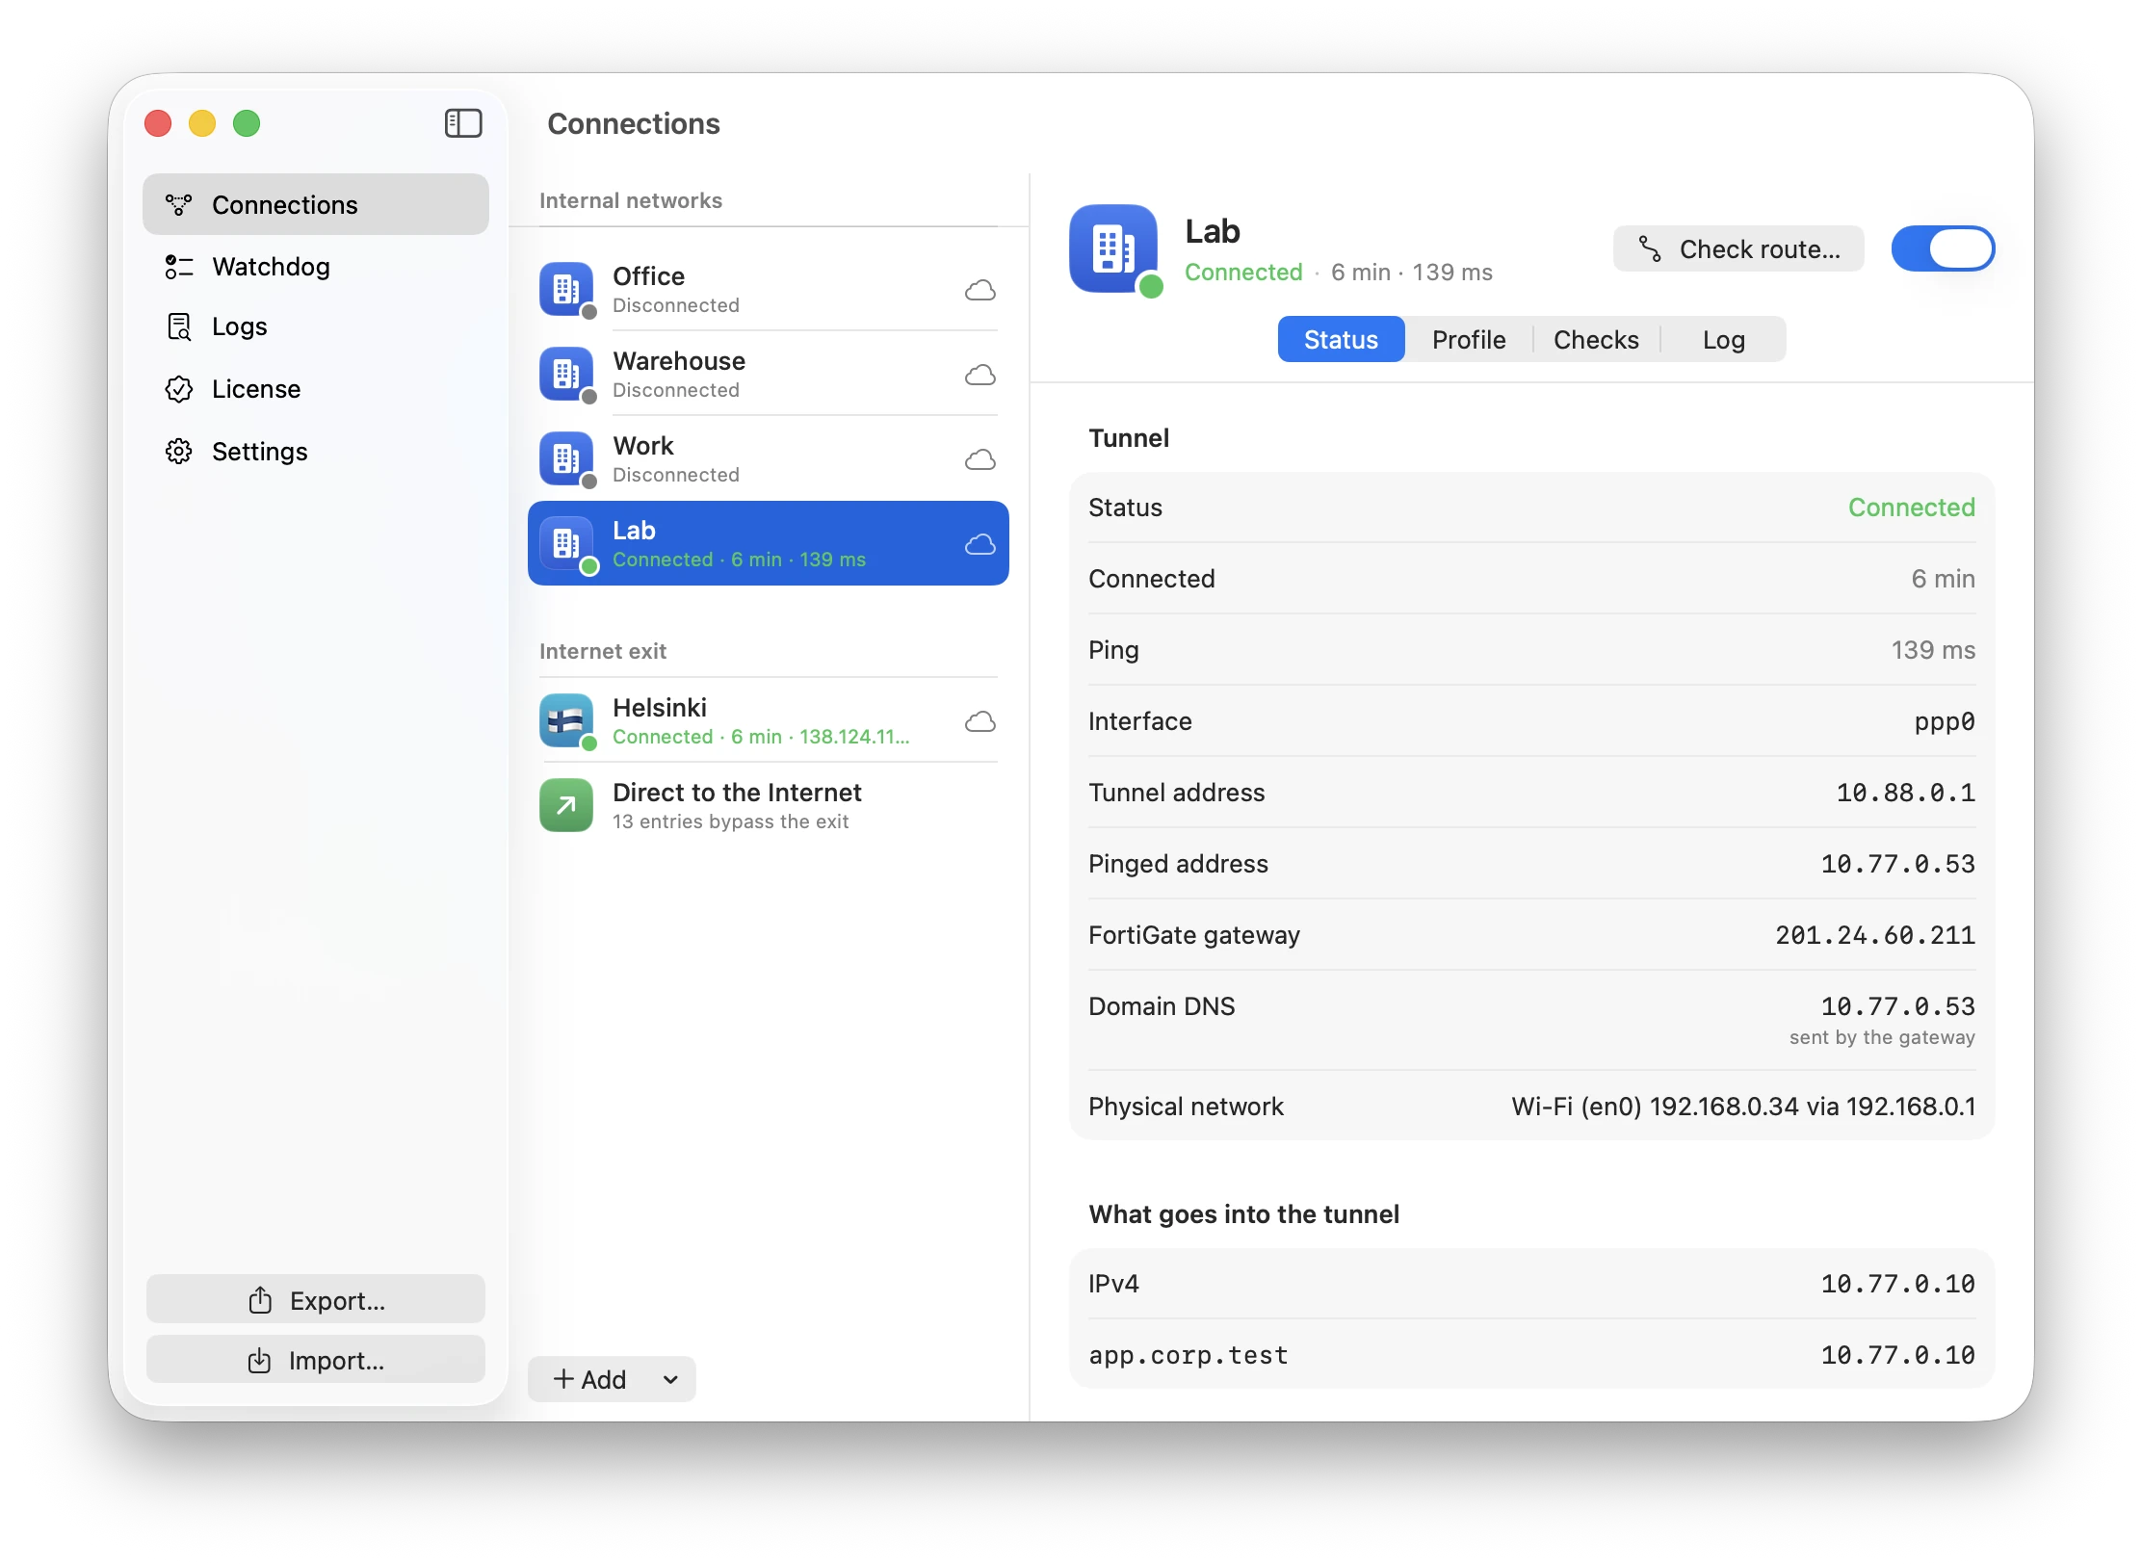Click the Check route... button
The height and width of the screenshot is (1564, 2142).
1738,249
